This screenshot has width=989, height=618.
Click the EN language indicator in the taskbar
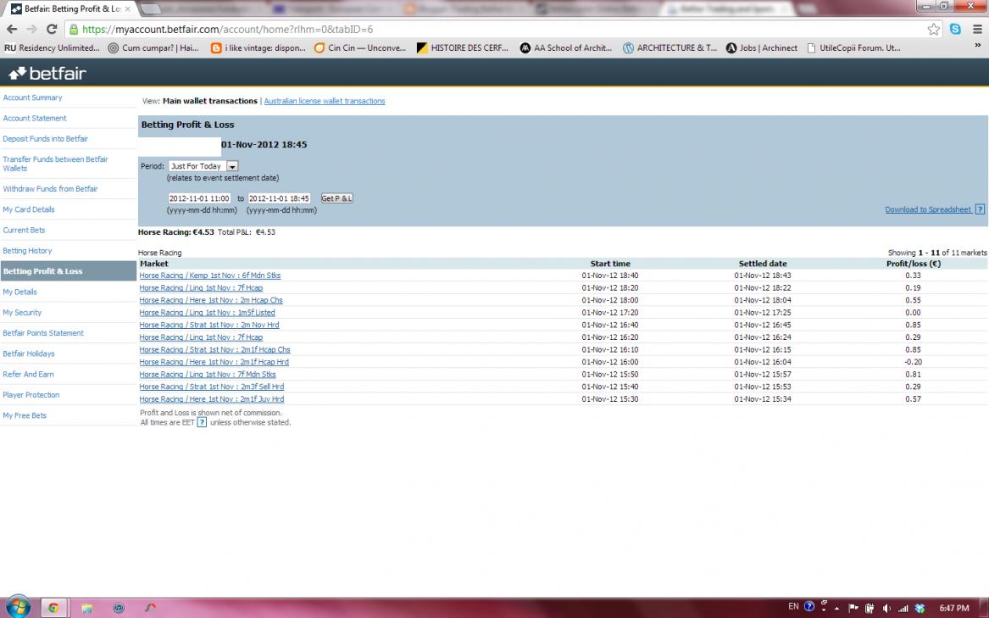click(793, 607)
